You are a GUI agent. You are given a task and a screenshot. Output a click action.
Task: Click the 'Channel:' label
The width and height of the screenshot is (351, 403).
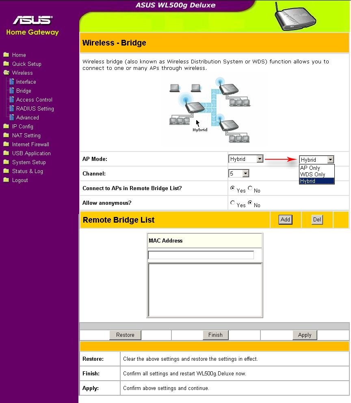click(x=94, y=173)
